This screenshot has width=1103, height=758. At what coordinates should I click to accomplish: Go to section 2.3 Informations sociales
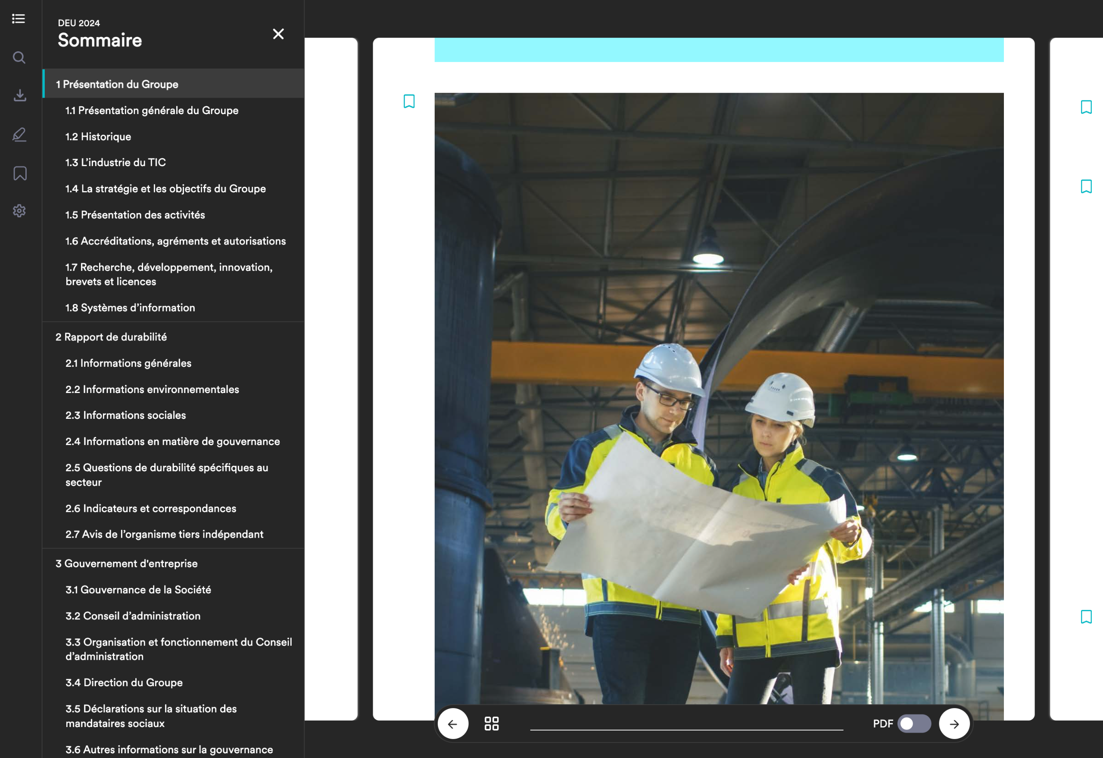pyautogui.click(x=125, y=415)
